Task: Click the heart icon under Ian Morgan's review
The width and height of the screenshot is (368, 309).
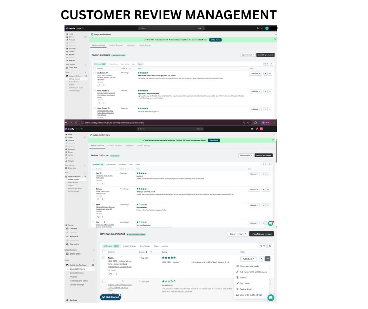Action: tap(99, 85)
